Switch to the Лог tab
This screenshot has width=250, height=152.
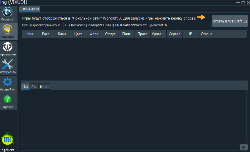[34, 87]
